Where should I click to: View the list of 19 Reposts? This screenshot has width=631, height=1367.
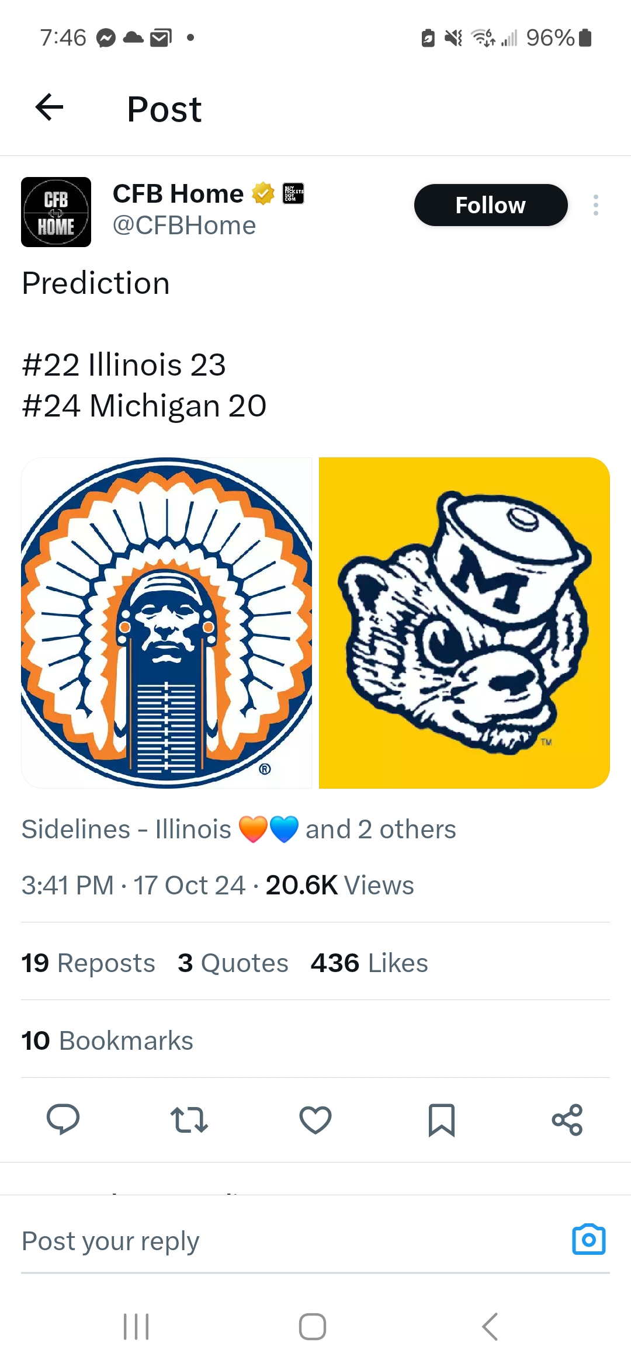coord(88,963)
